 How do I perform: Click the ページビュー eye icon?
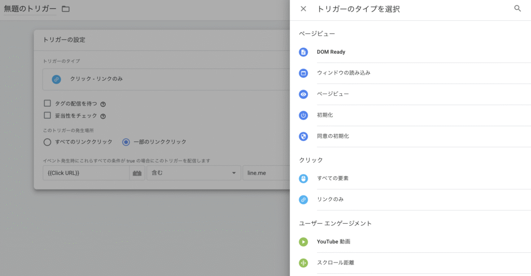[x=303, y=94]
